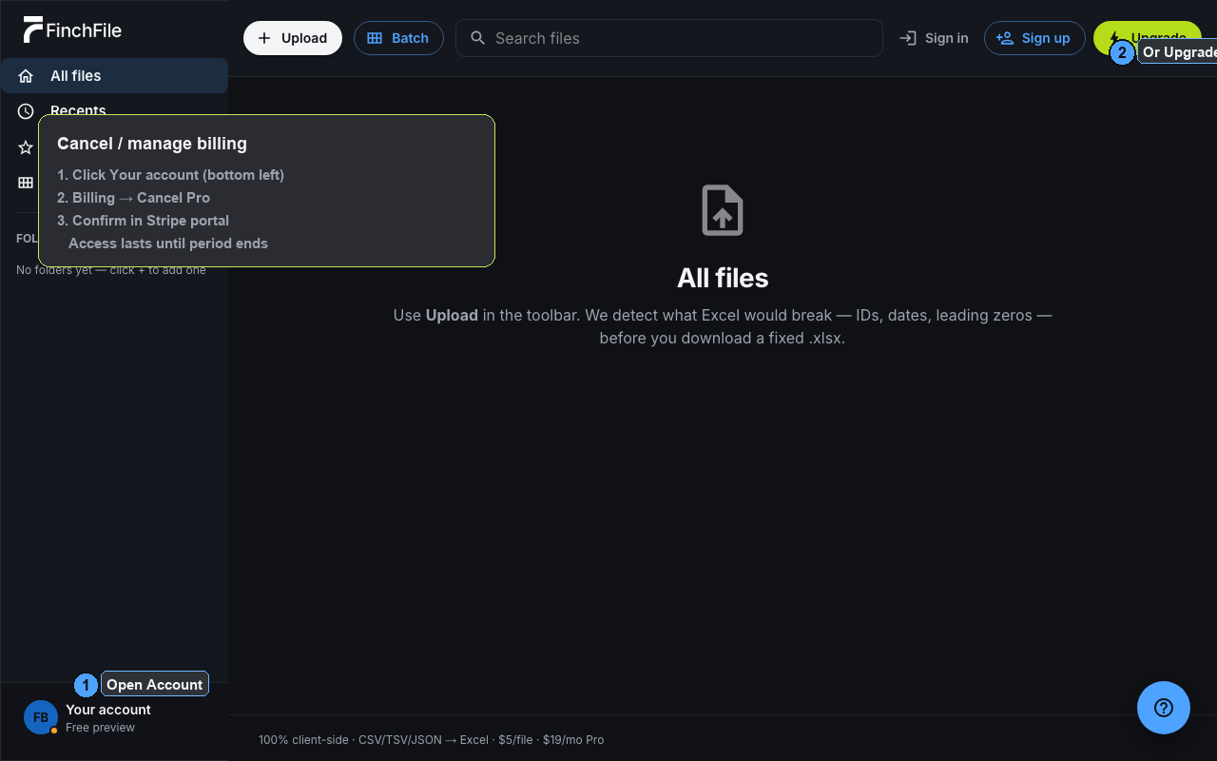Click the 'Free preview' status text
Image resolution: width=1217 pixels, height=761 pixels.
pos(100,728)
